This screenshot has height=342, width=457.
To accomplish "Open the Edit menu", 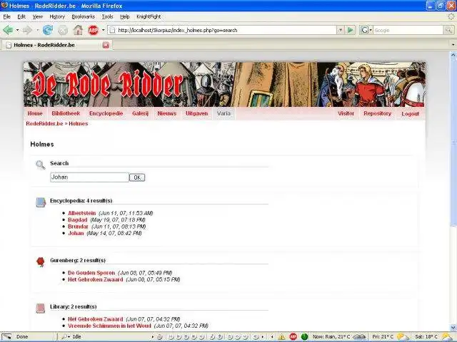I will coord(21,16).
